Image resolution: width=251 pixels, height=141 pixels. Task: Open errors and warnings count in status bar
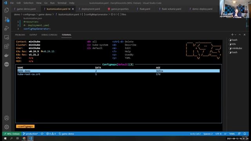click(x=51, y=134)
